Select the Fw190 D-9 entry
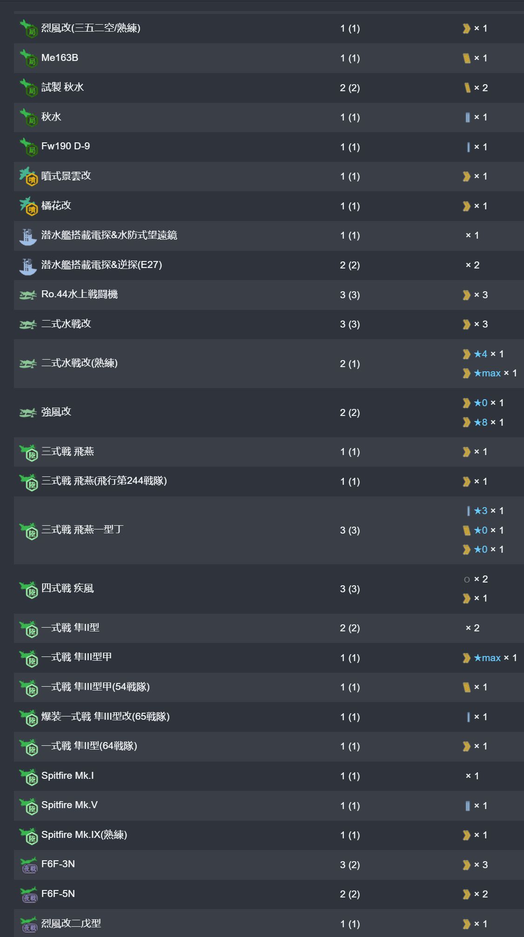The image size is (524, 937). 66,146
